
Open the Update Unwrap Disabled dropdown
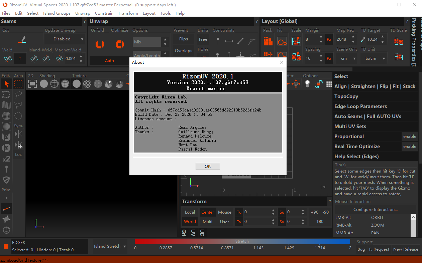(69, 39)
